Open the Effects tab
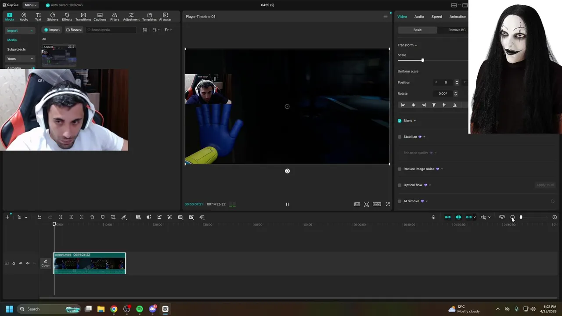562x316 pixels. click(x=67, y=17)
